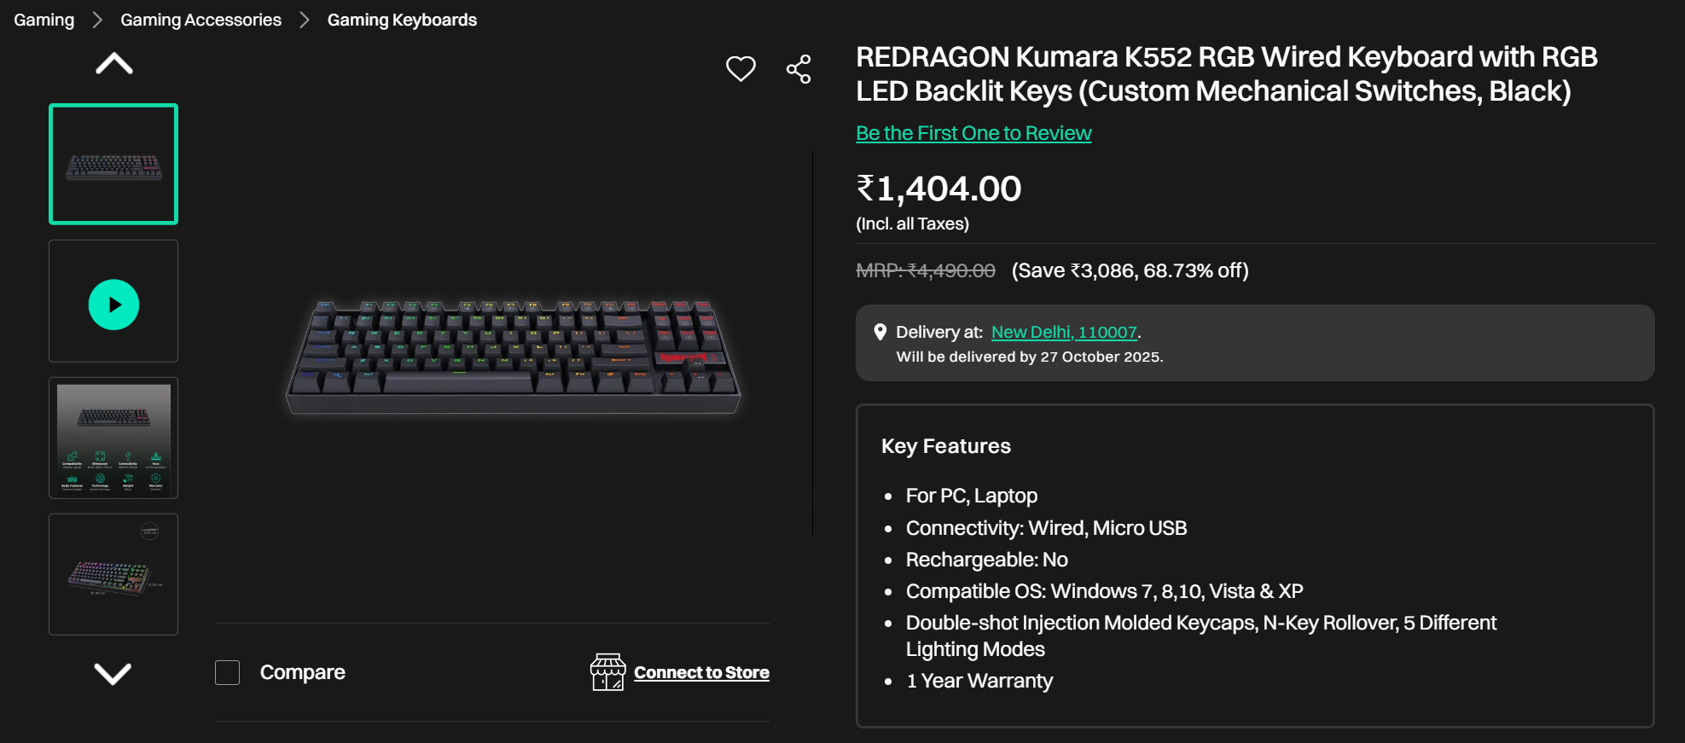Play the product video thumbnail

(113, 305)
